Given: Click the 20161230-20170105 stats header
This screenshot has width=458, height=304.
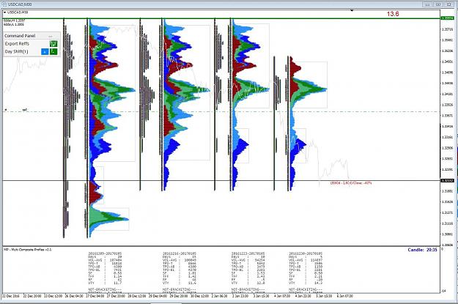Looking at the screenshot, I should tap(306, 253).
